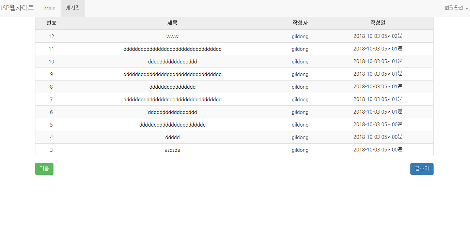
Task: Open post number 9 title
Action: pos(172,74)
